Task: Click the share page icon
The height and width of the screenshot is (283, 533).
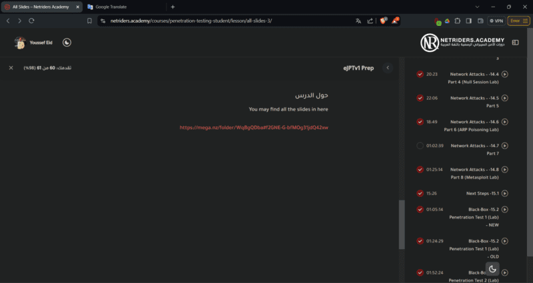Action: pos(370,21)
